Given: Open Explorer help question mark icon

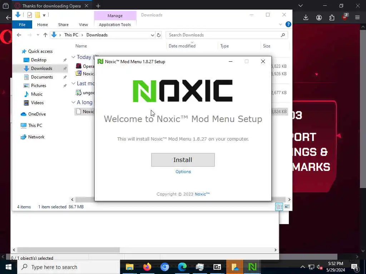Looking at the screenshot, I should (x=288, y=24).
